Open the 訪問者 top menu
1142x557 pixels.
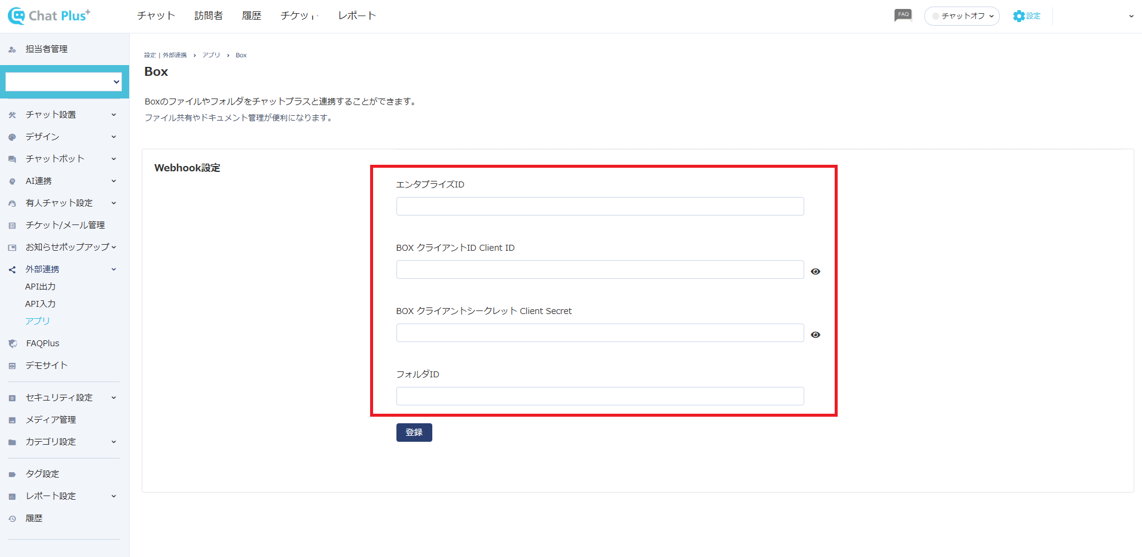209,16
